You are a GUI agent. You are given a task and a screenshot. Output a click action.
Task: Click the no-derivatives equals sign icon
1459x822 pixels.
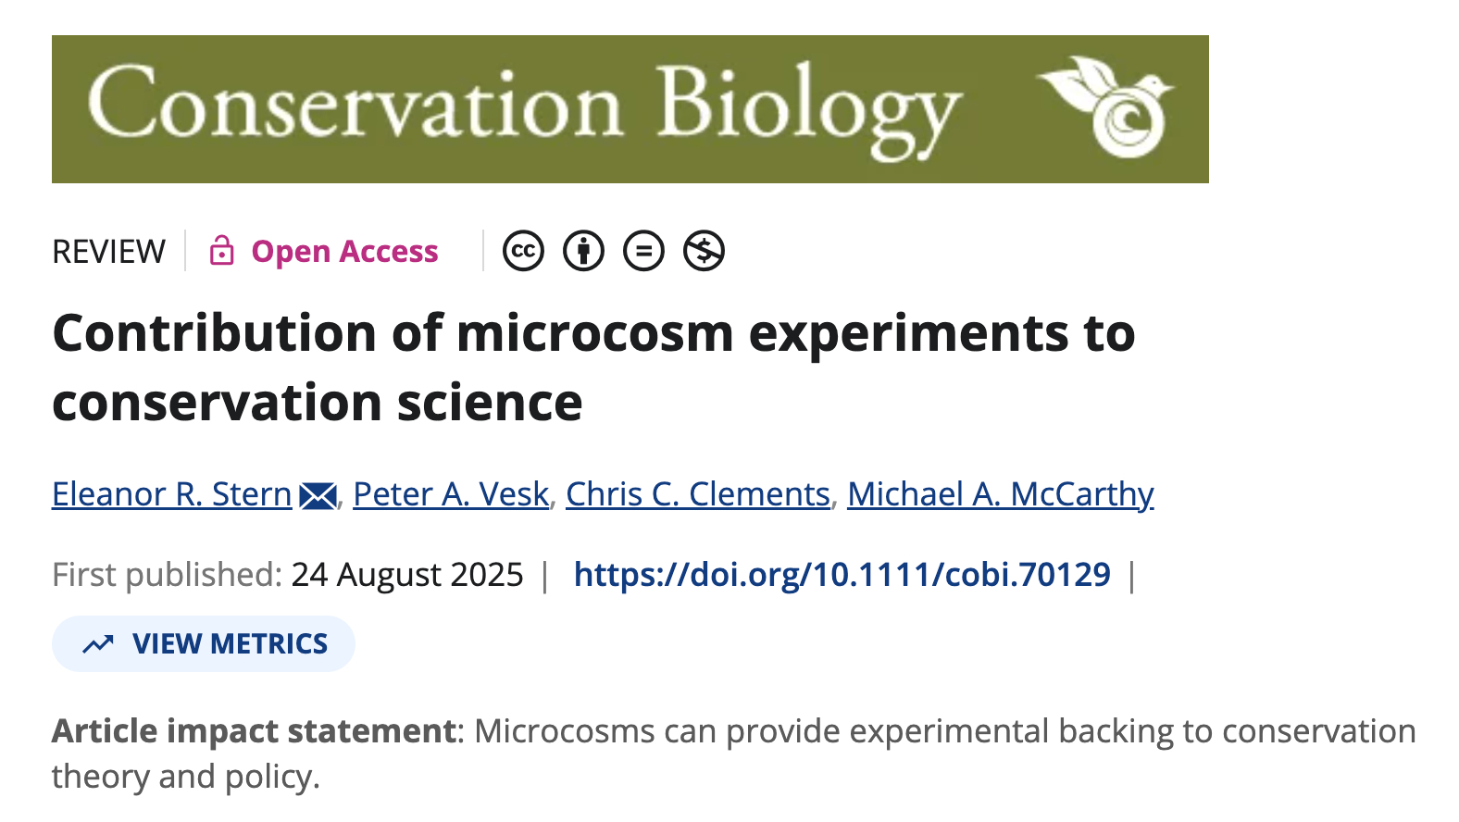coord(643,251)
